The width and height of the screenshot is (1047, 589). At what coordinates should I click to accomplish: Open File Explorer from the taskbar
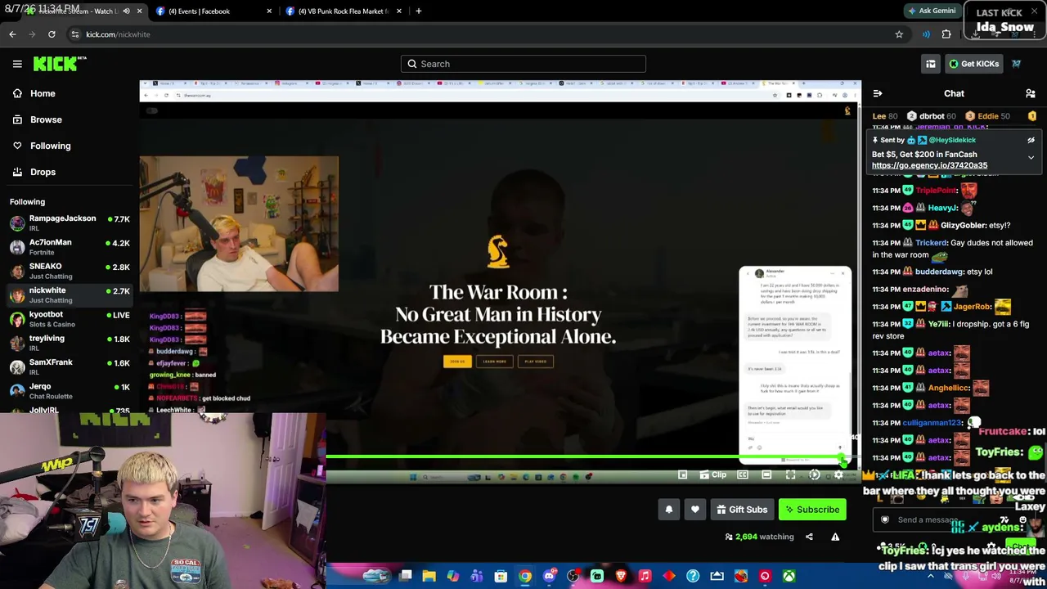click(429, 577)
